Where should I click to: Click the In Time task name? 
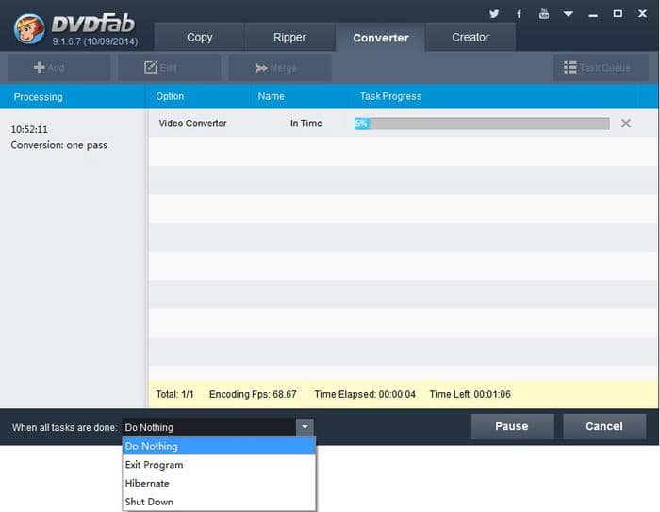306,124
